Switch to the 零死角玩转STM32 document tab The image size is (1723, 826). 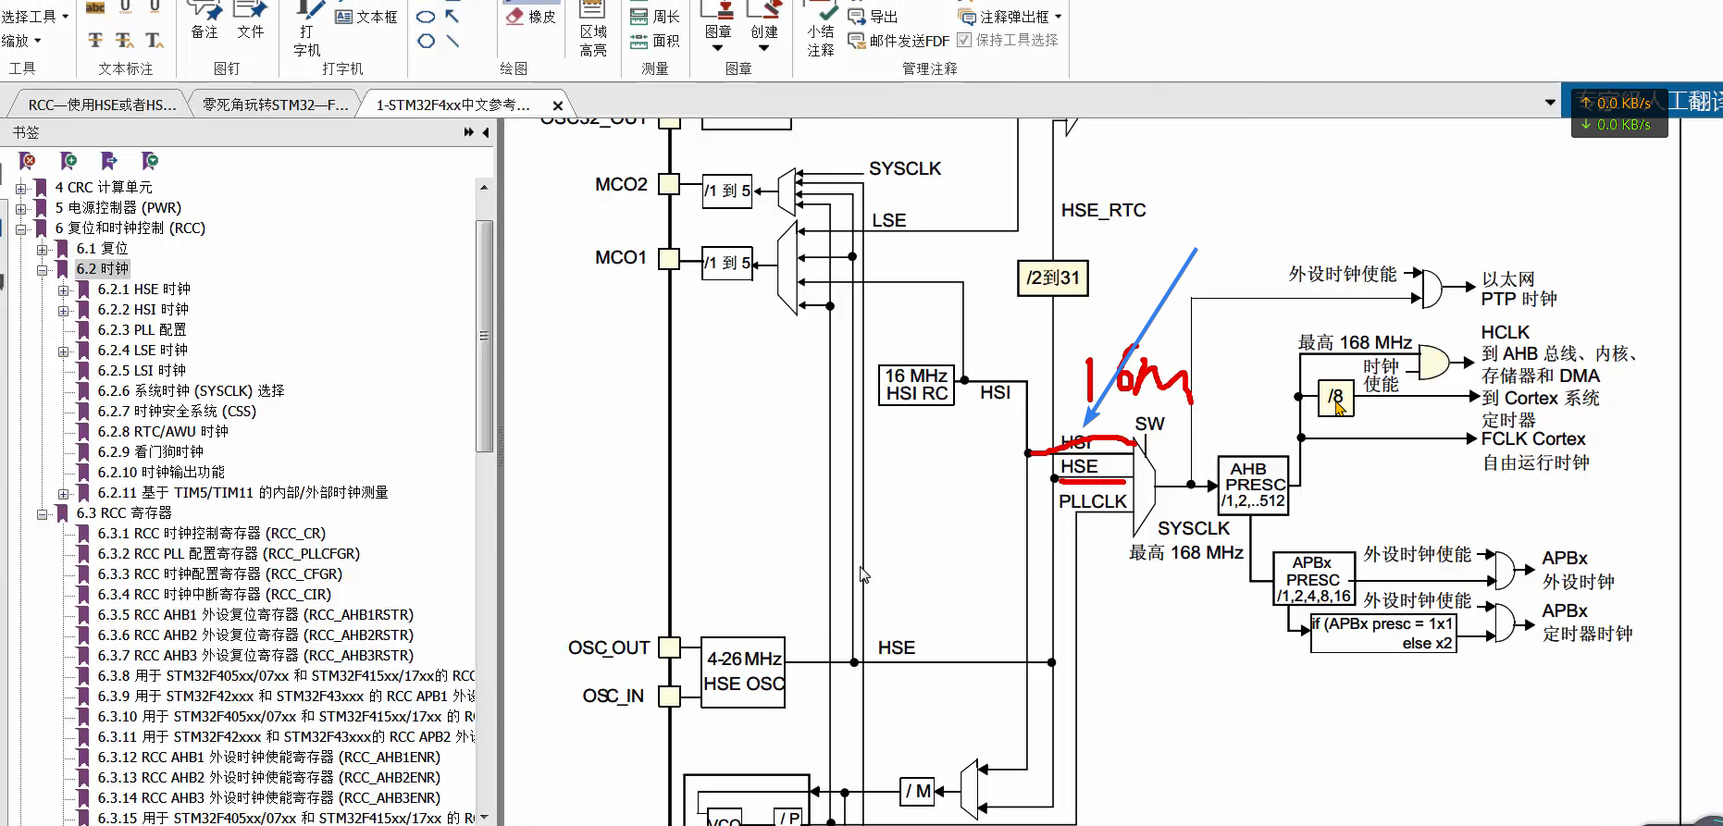pyautogui.click(x=275, y=105)
